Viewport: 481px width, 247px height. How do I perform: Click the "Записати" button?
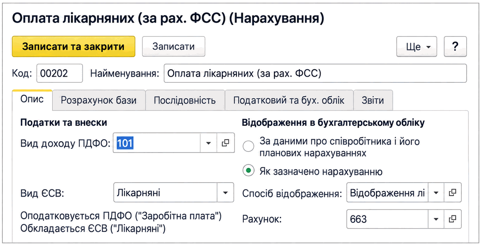click(x=174, y=47)
